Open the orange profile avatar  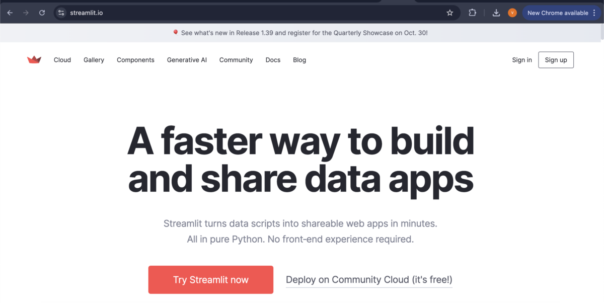coord(512,13)
